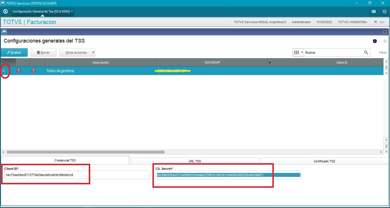Viewport: 390px width, 208px height.
Task: Click the horizontal scrollbar thumb
Action: point(85,152)
